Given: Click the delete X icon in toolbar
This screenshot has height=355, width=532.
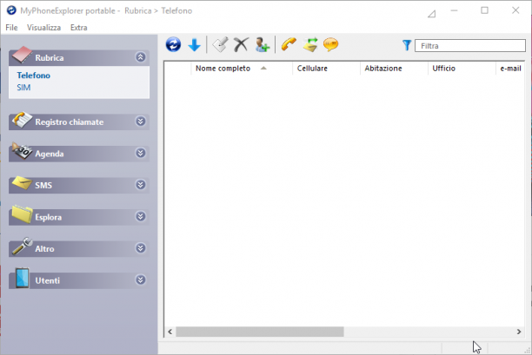Looking at the screenshot, I should click(x=241, y=45).
